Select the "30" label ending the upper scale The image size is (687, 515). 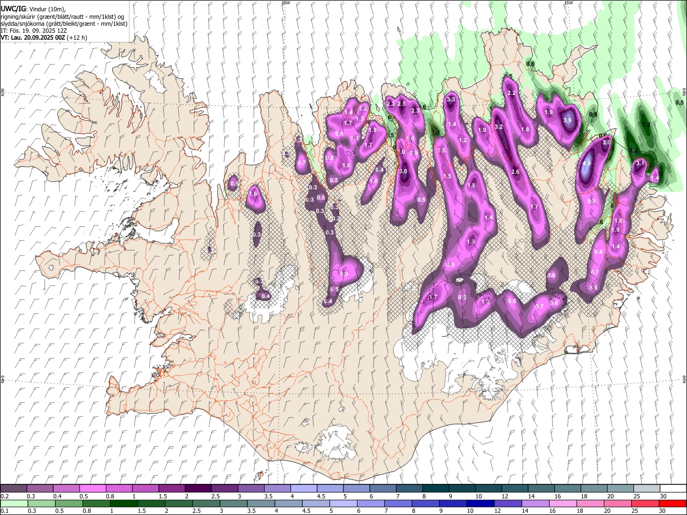click(x=663, y=496)
